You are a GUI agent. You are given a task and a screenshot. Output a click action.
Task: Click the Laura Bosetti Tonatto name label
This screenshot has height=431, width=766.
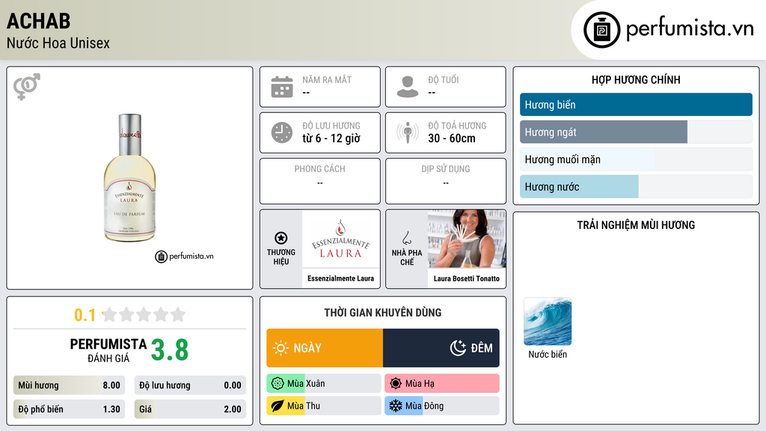(x=467, y=278)
